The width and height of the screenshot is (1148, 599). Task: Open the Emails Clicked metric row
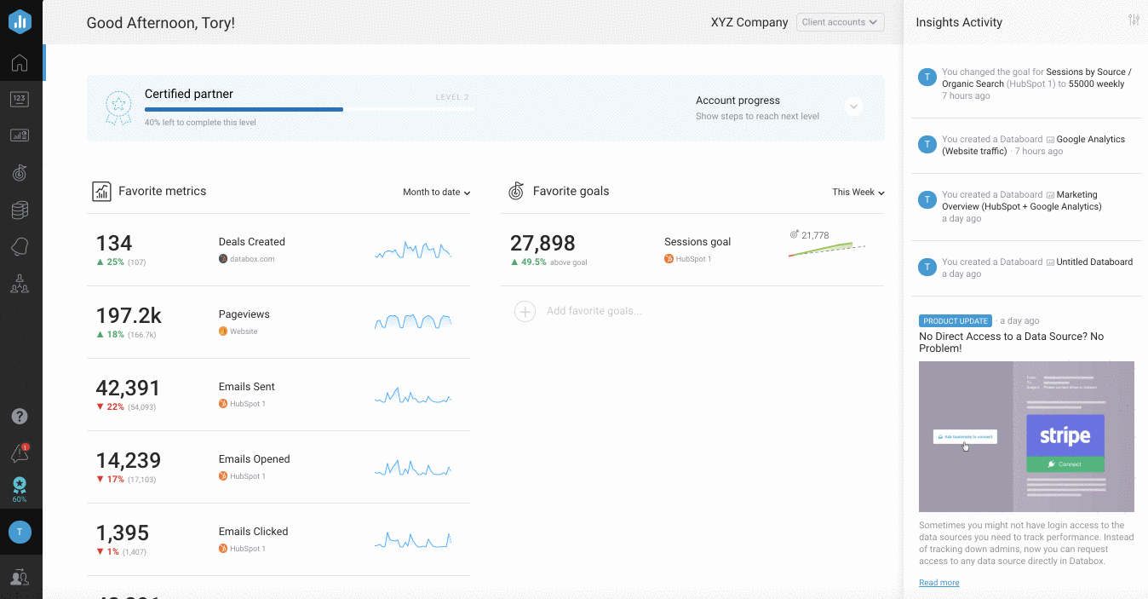[278, 539]
